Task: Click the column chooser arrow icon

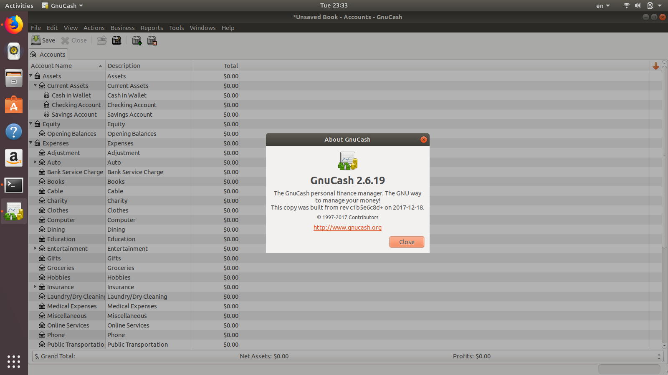Action: pos(655,66)
